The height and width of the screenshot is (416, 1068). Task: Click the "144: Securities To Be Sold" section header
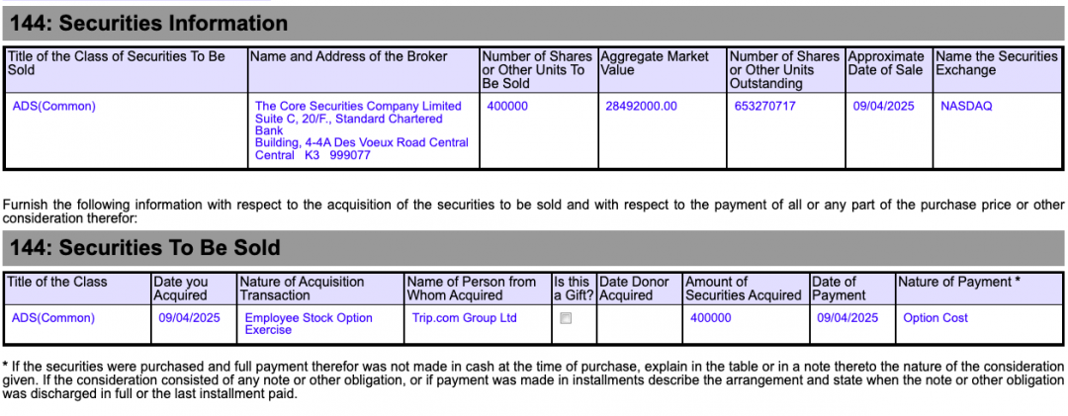point(144,247)
